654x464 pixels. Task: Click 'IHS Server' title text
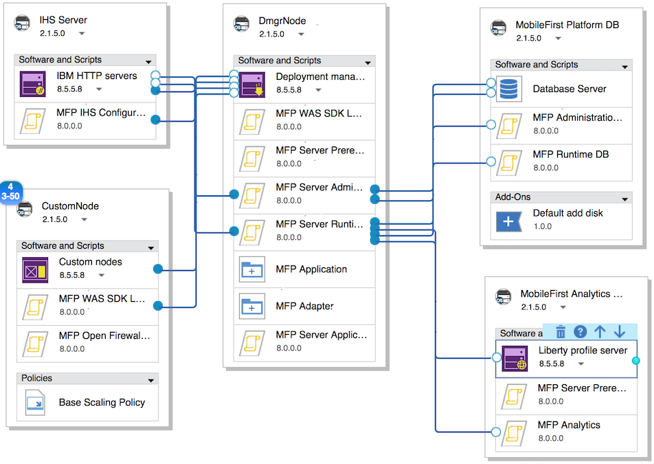click(63, 20)
